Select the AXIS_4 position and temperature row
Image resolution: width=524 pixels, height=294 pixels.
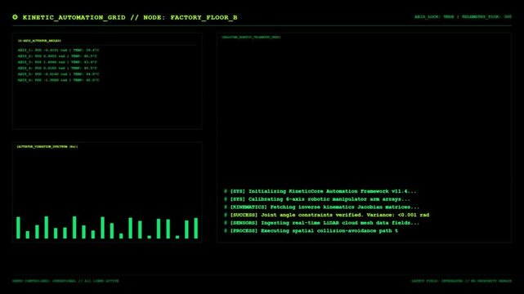(x=57, y=68)
